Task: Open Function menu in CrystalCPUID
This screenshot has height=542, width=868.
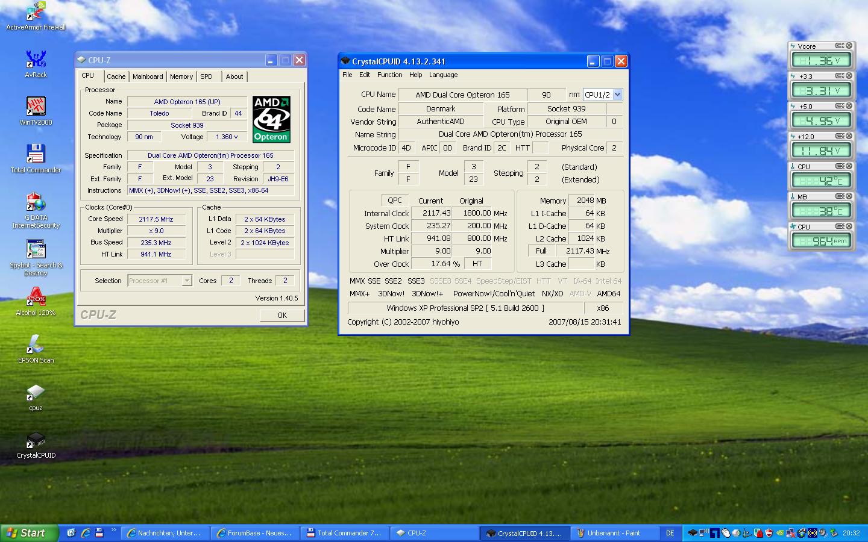Action: (390, 75)
